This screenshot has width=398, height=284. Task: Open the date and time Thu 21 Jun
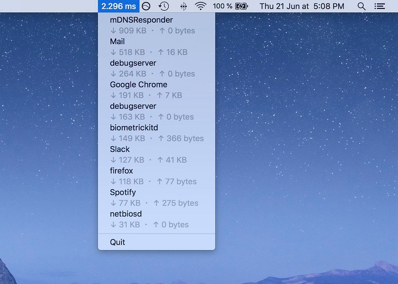(302, 6)
